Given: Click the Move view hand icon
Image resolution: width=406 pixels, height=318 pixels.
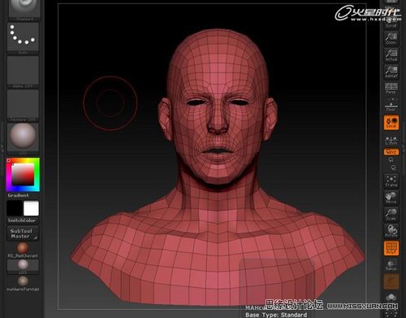Looking at the screenshot, I should (391, 198).
